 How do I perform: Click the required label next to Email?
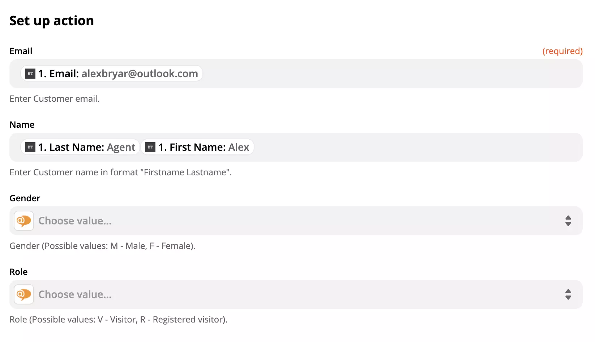pyautogui.click(x=562, y=51)
